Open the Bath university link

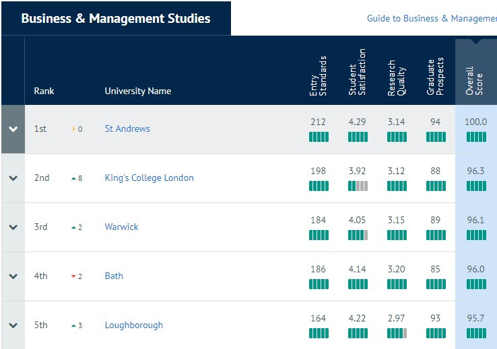(114, 276)
